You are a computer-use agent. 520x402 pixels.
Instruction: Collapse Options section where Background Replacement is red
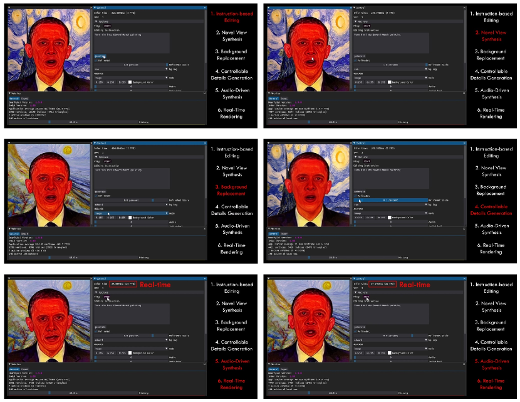pyautogui.click(x=149, y=157)
